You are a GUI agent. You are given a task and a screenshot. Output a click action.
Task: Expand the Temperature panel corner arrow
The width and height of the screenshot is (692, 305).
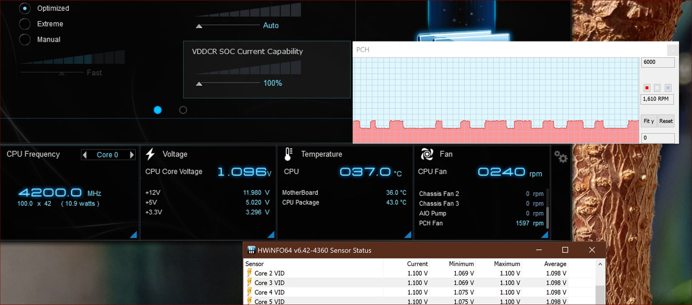[x=408, y=234]
